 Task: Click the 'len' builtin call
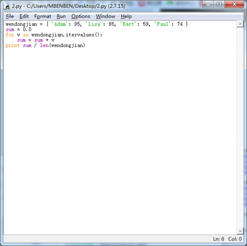(44, 45)
